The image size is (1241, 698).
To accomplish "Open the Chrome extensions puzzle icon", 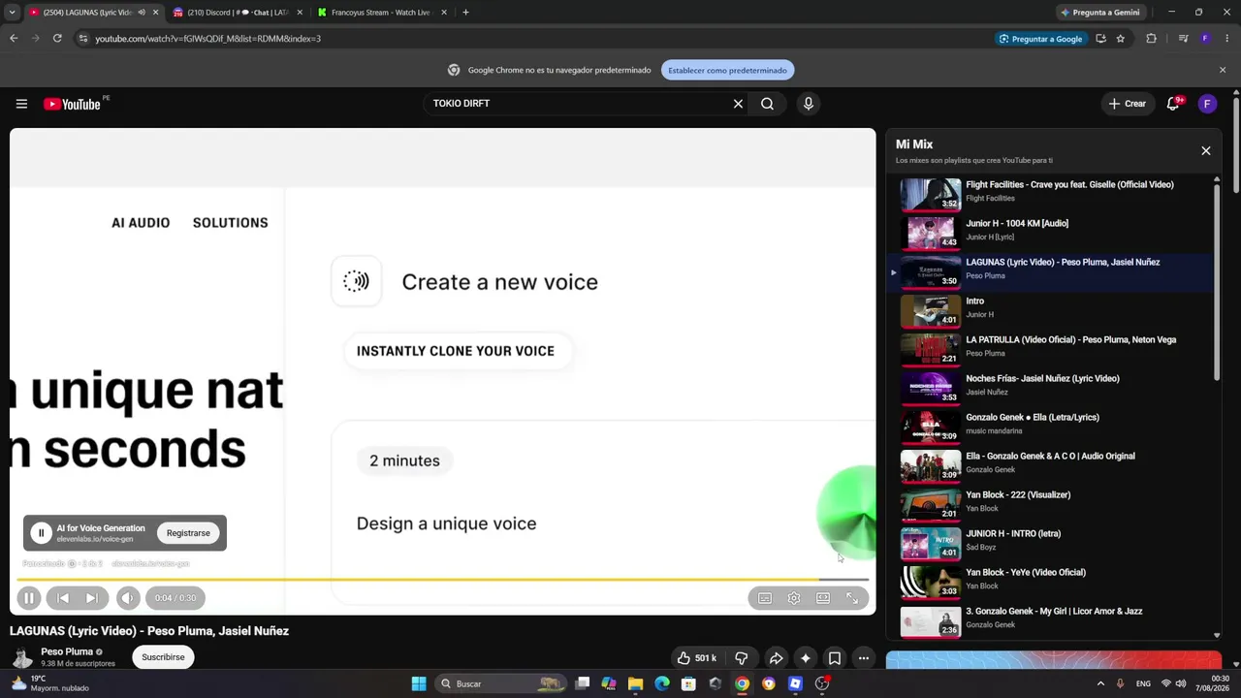I will [x=1152, y=39].
